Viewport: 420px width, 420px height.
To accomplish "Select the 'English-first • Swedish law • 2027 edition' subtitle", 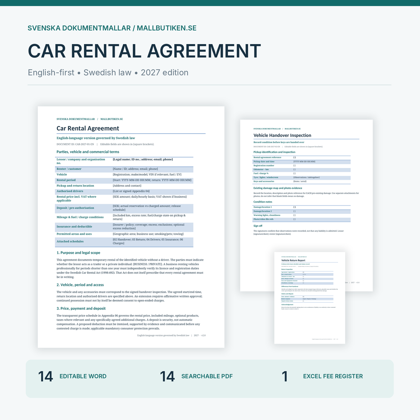I will click(x=108, y=72).
